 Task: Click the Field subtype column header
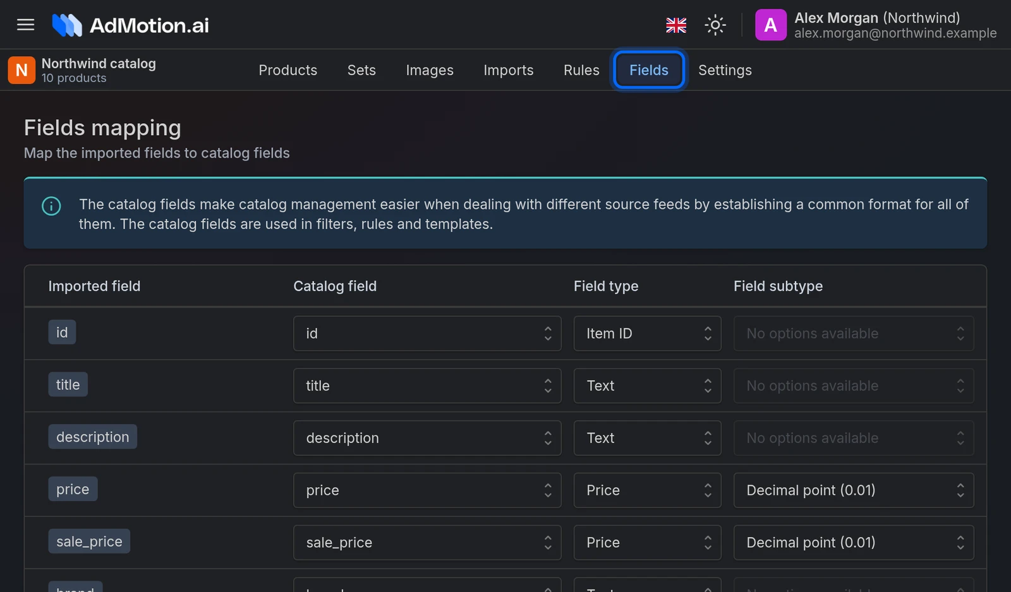pos(778,286)
